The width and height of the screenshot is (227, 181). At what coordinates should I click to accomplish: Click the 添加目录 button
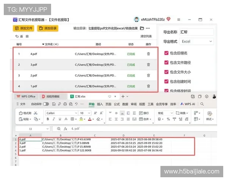coord(48,28)
